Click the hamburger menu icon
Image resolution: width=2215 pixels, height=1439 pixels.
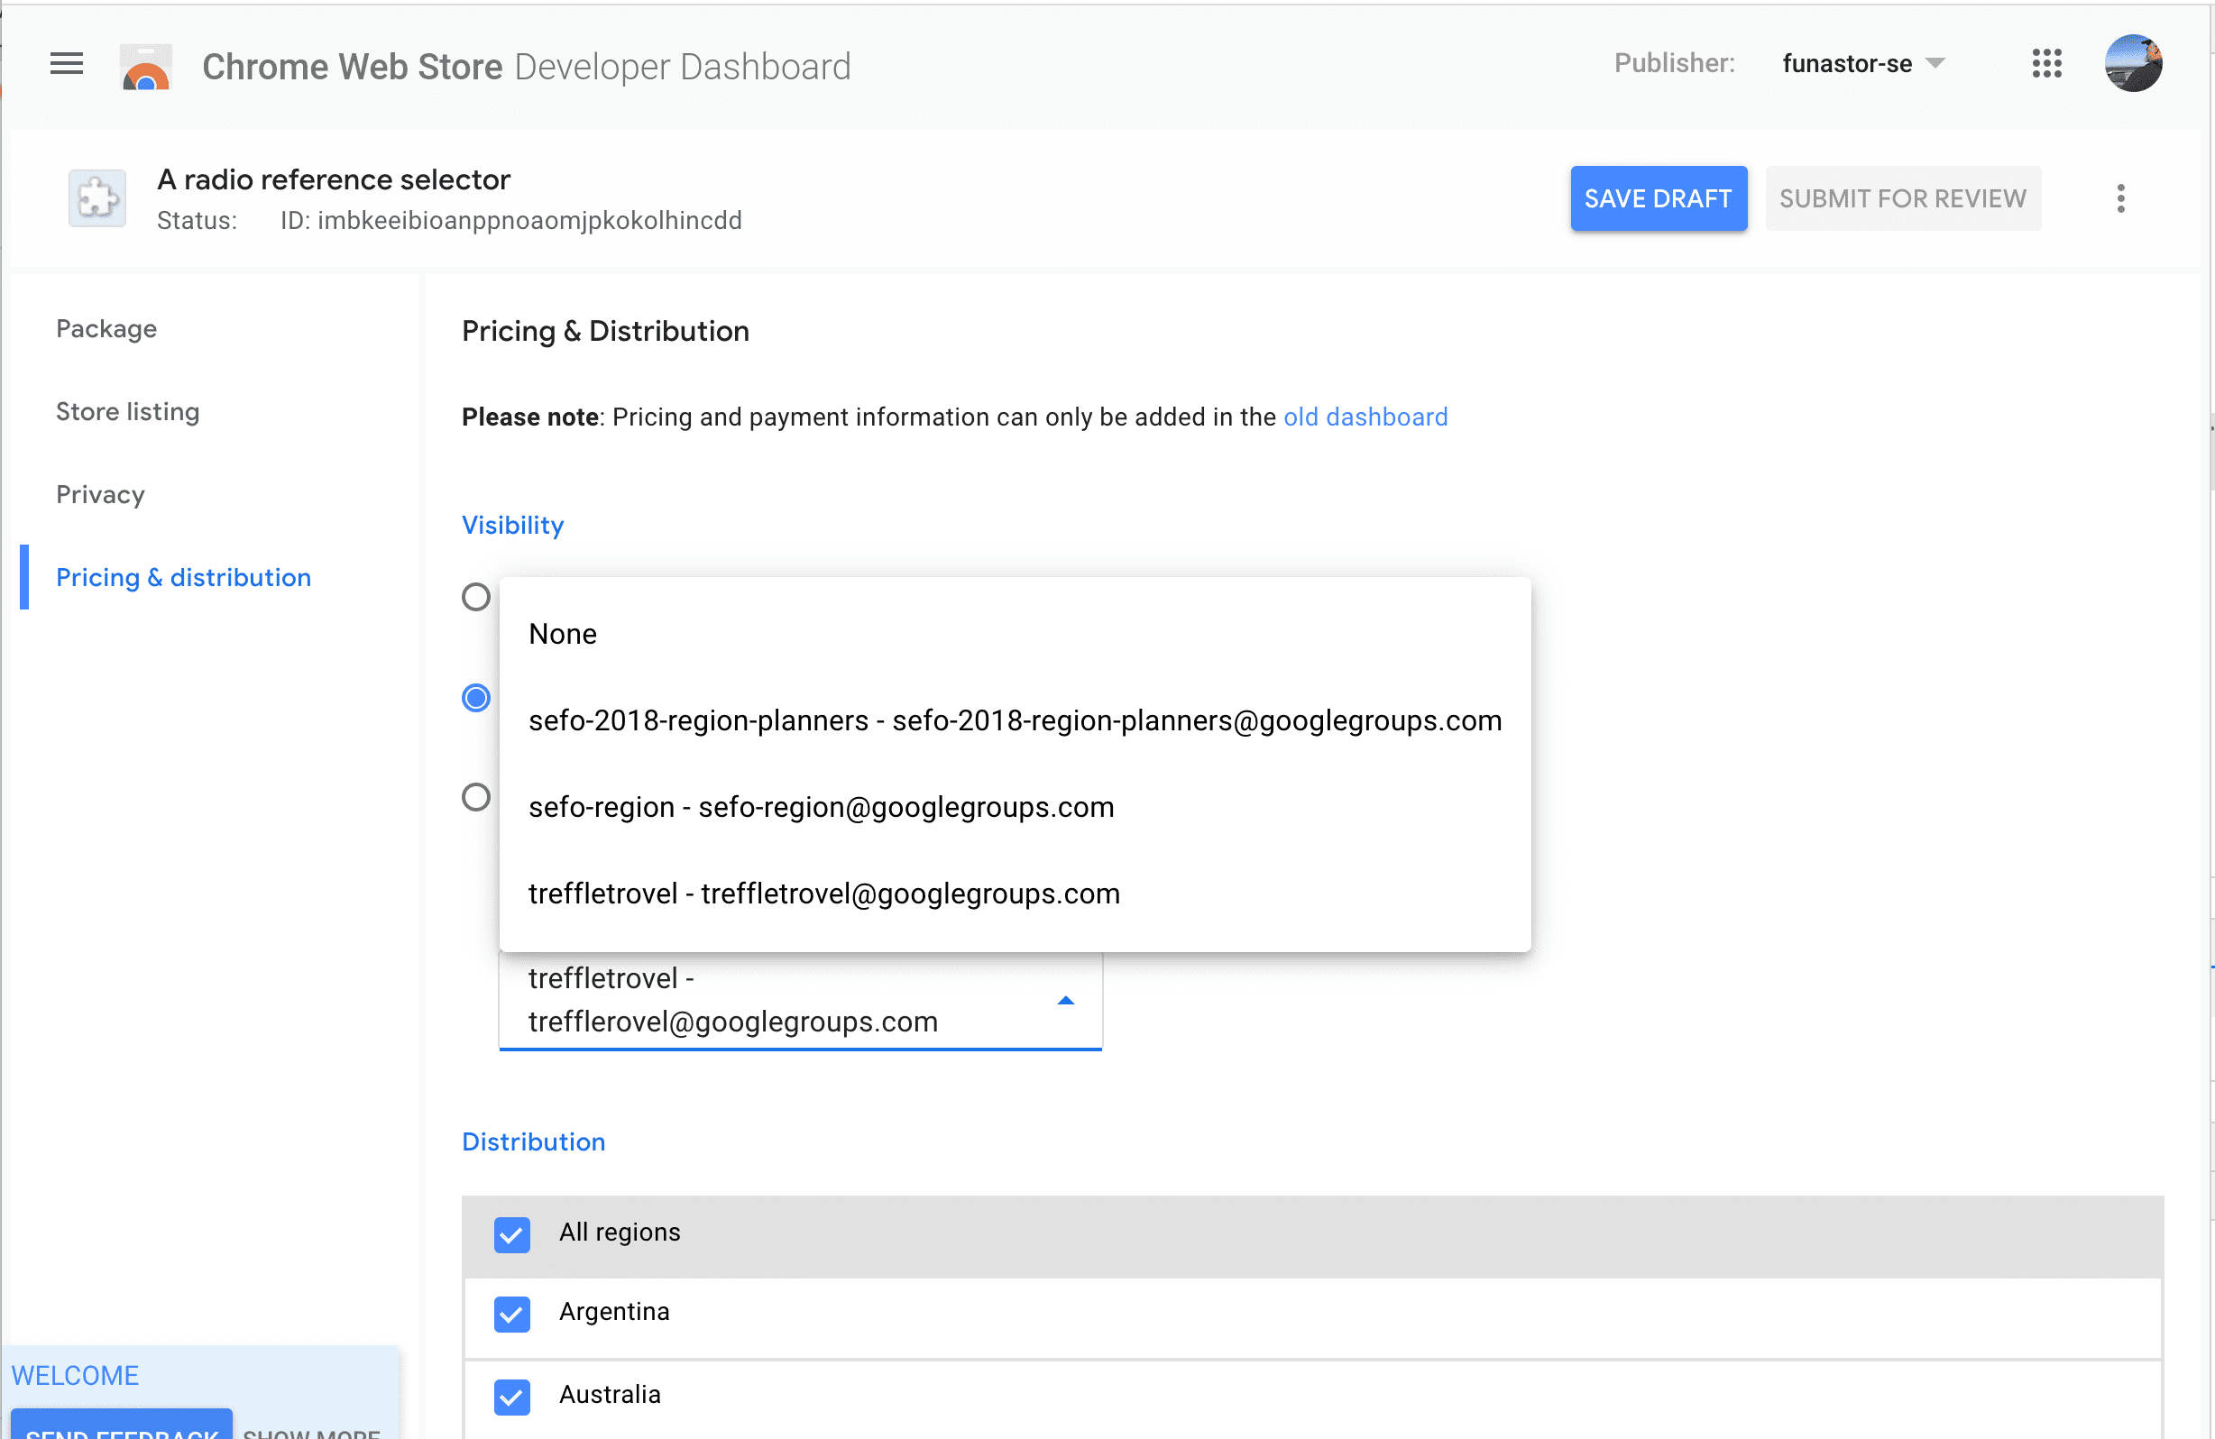[66, 65]
